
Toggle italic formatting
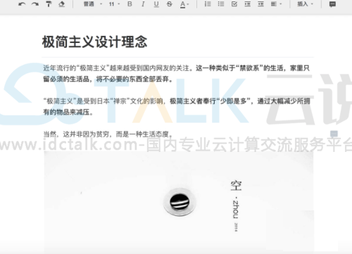click(143, 4)
